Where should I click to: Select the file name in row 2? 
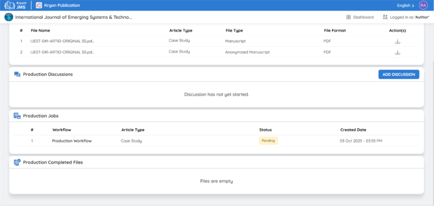pyautogui.click(x=62, y=52)
